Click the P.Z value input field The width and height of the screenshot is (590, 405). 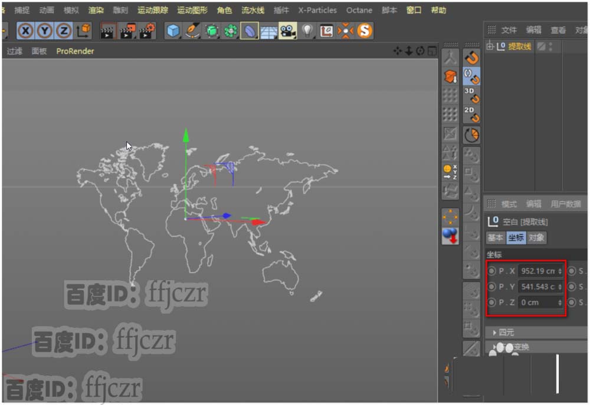(x=537, y=303)
